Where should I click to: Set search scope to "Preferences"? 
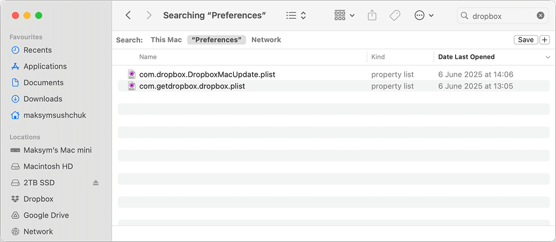[217, 40]
